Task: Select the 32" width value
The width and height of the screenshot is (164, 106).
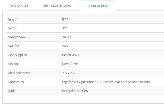Action: coord(65,28)
